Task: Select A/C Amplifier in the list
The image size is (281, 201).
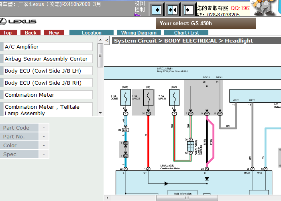Action: coord(48,47)
